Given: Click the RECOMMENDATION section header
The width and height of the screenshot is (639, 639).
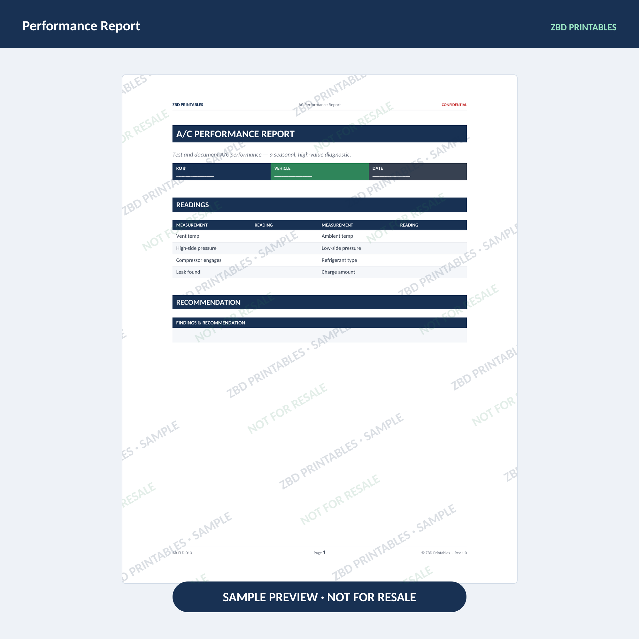Looking at the screenshot, I should coord(319,302).
